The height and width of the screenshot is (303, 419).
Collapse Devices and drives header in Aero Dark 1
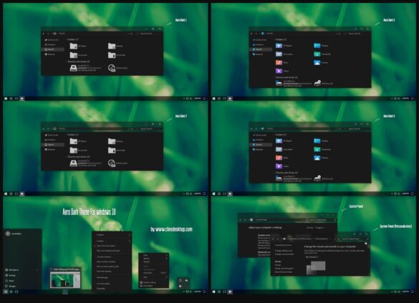click(78, 62)
